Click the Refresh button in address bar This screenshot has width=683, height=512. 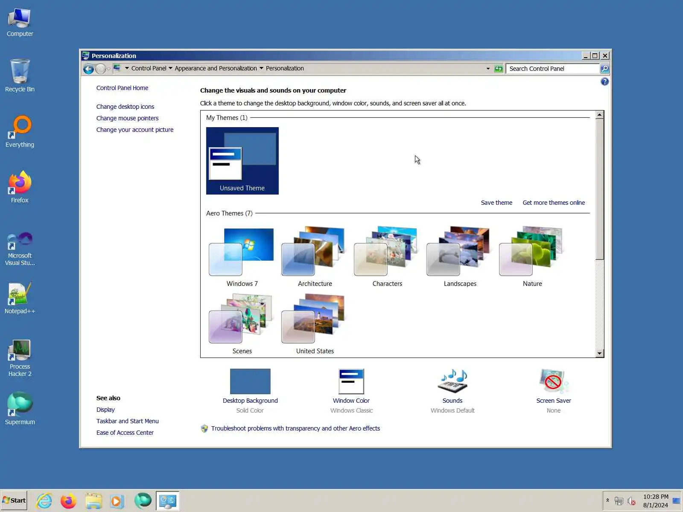(499, 69)
